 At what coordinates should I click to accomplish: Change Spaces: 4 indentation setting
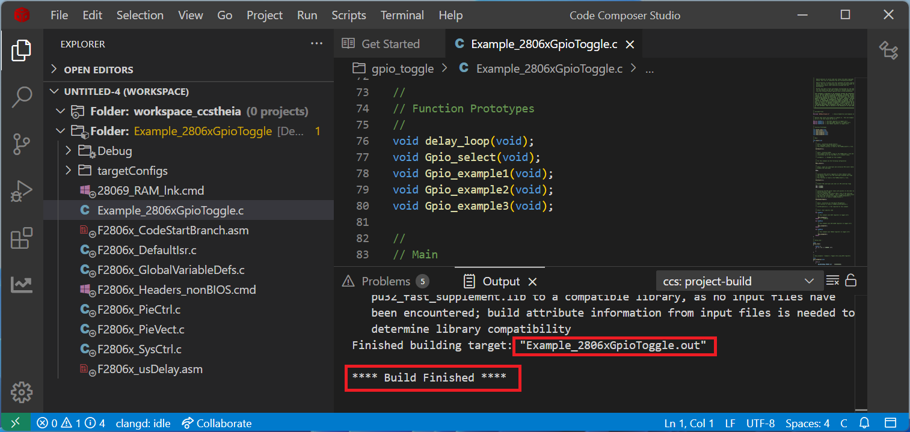808,423
